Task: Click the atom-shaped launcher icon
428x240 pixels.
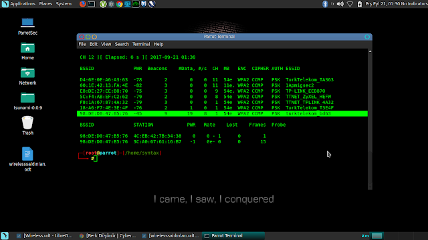Action: coord(111,4)
